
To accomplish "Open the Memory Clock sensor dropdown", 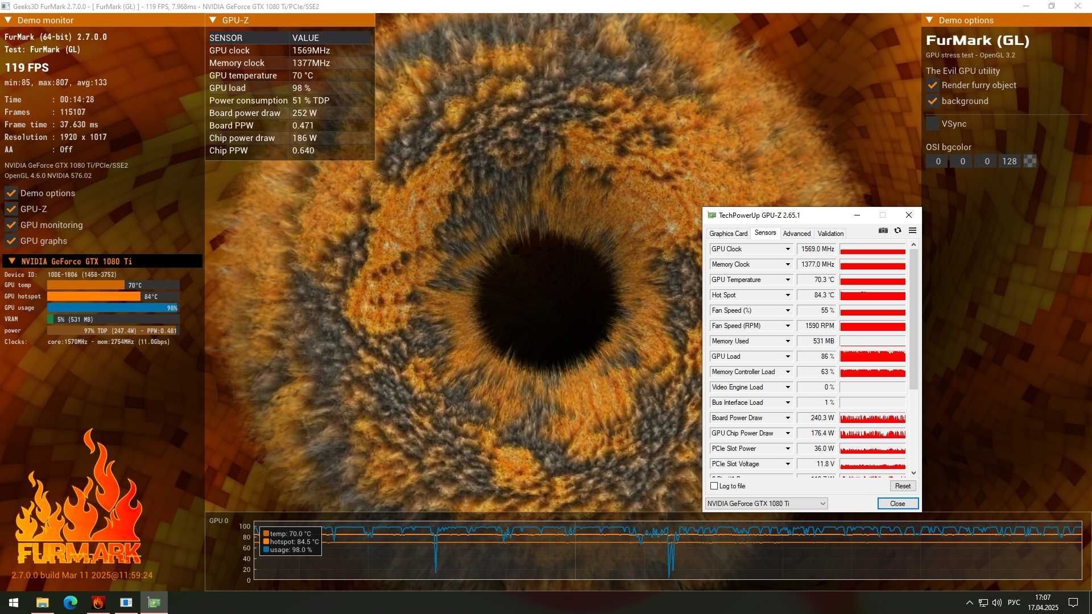I will [788, 264].
